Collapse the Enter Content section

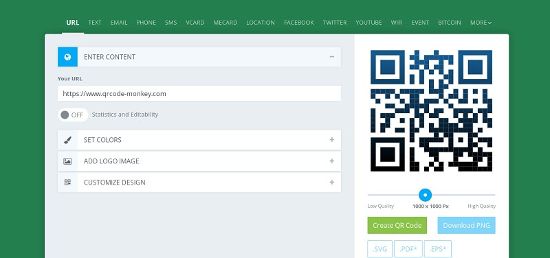point(332,57)
